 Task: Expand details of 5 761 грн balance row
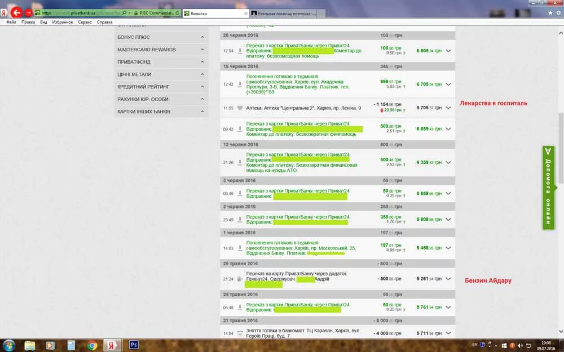(x=448, y=307)
